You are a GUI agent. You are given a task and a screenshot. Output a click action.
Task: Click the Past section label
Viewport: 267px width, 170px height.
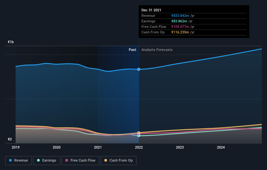click(x=132, y=50)
